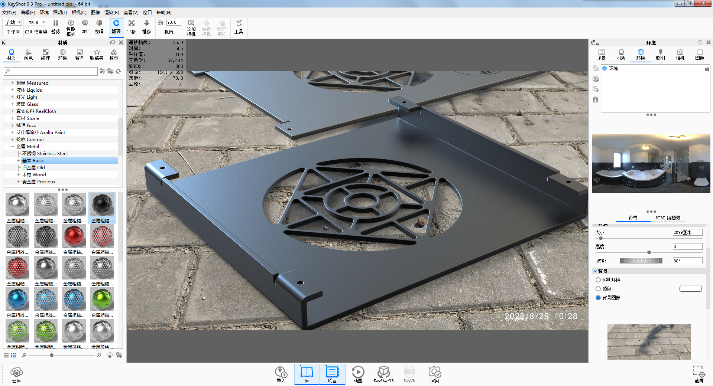Open the 渲染(R) menu
713x386 pixels.
[x=112, y=13]
